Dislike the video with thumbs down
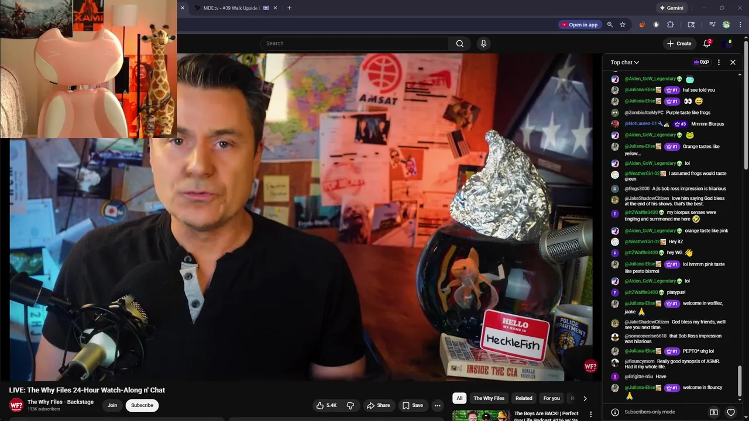 (351, 405)
